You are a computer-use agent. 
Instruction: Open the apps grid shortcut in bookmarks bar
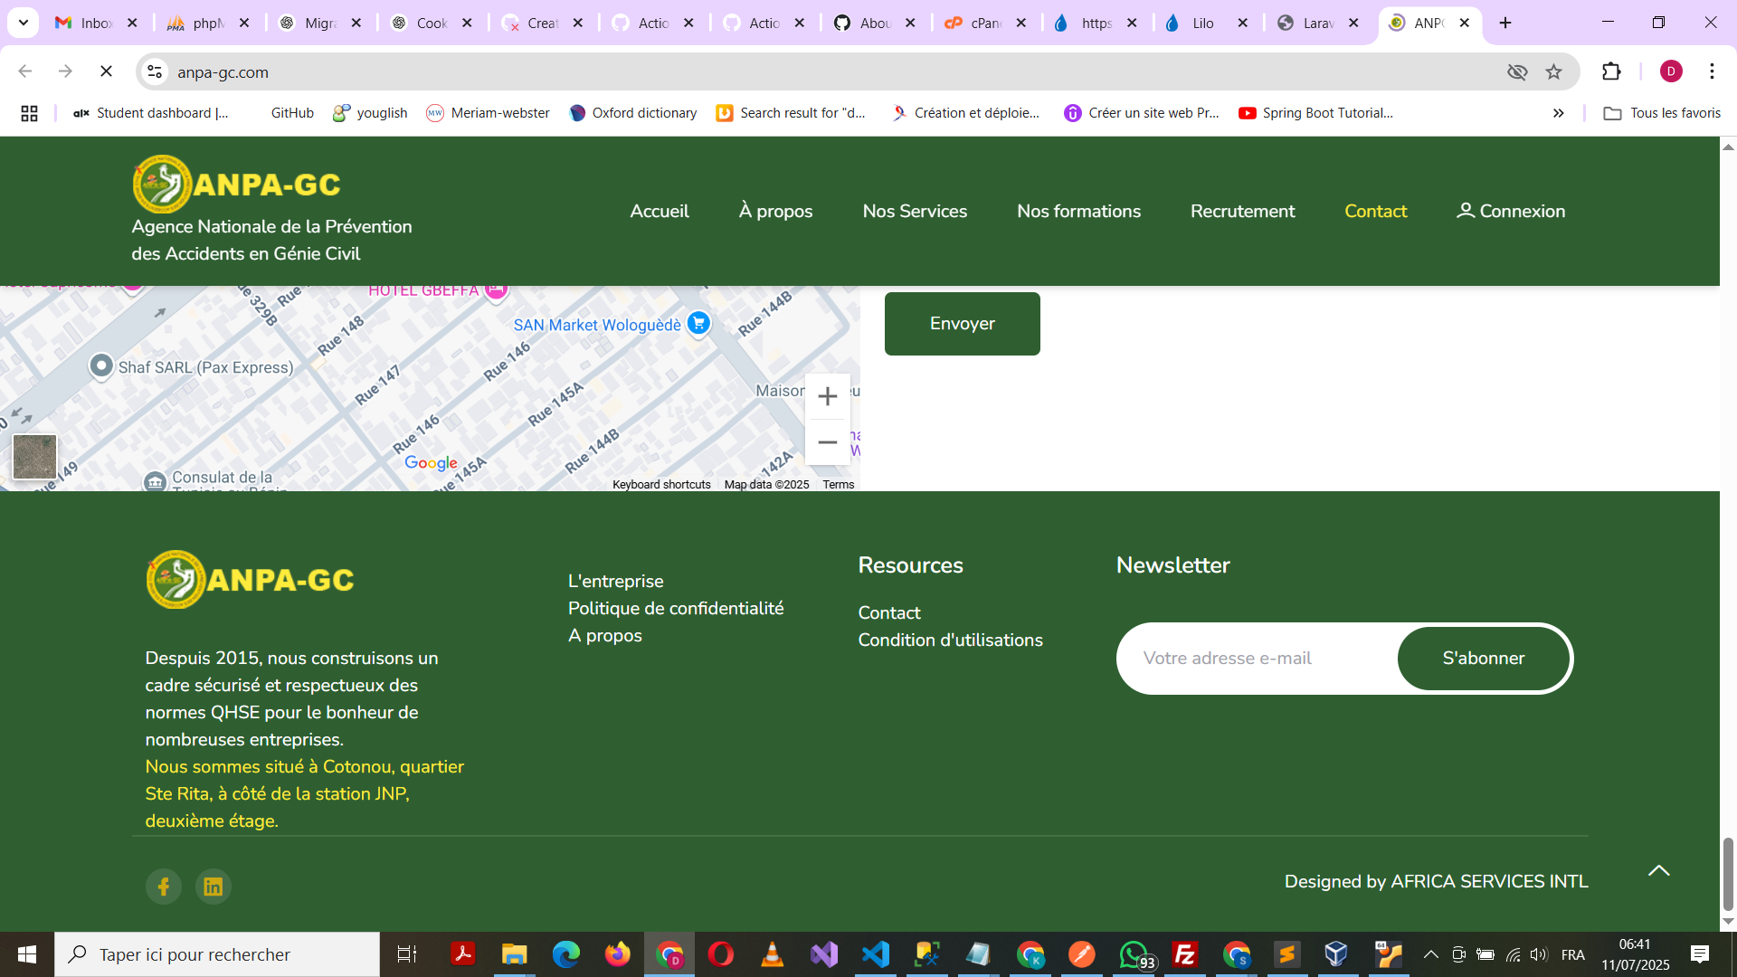pyautogui.click(x=29, y=113)
